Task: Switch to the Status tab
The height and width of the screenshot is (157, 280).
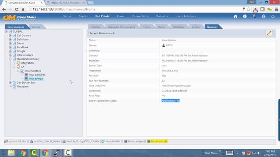Action: pos(161,27)
